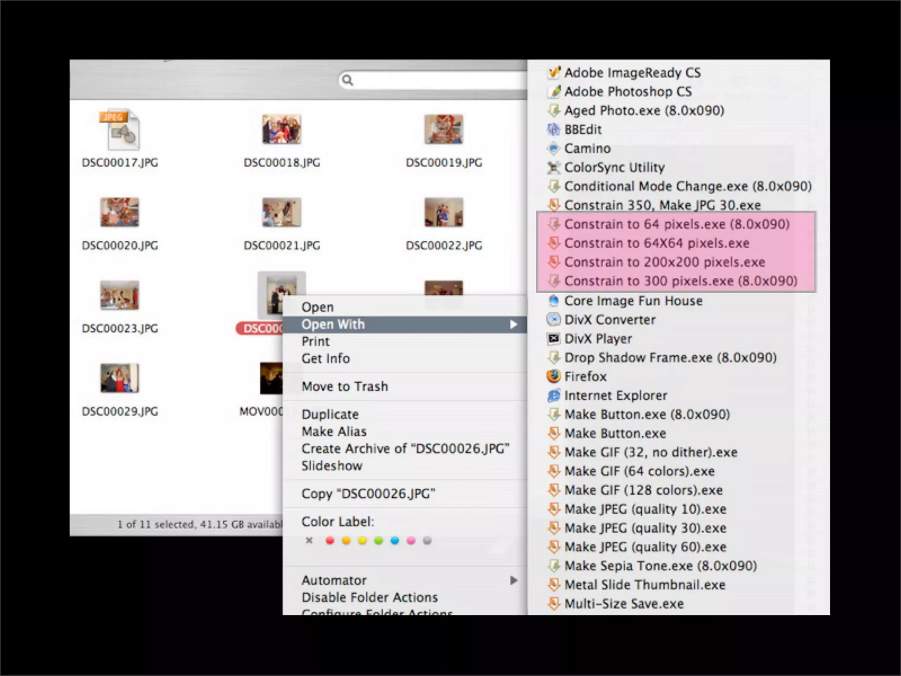901x676 pixels.
Task: Click the DivX Player icon
Action: pos(553,338)
